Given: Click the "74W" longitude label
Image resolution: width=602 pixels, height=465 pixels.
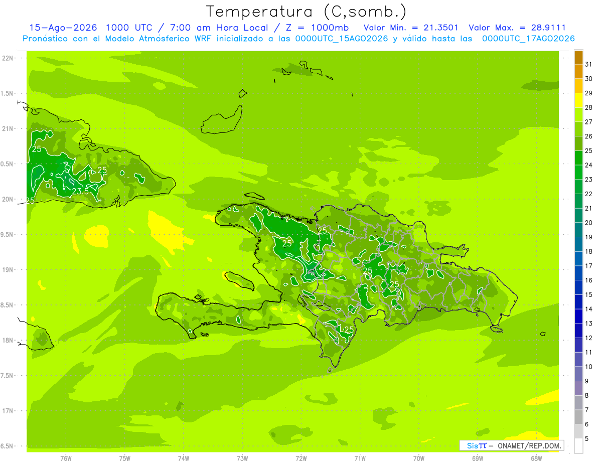Looking at the screenshot, I should [184, 458].
